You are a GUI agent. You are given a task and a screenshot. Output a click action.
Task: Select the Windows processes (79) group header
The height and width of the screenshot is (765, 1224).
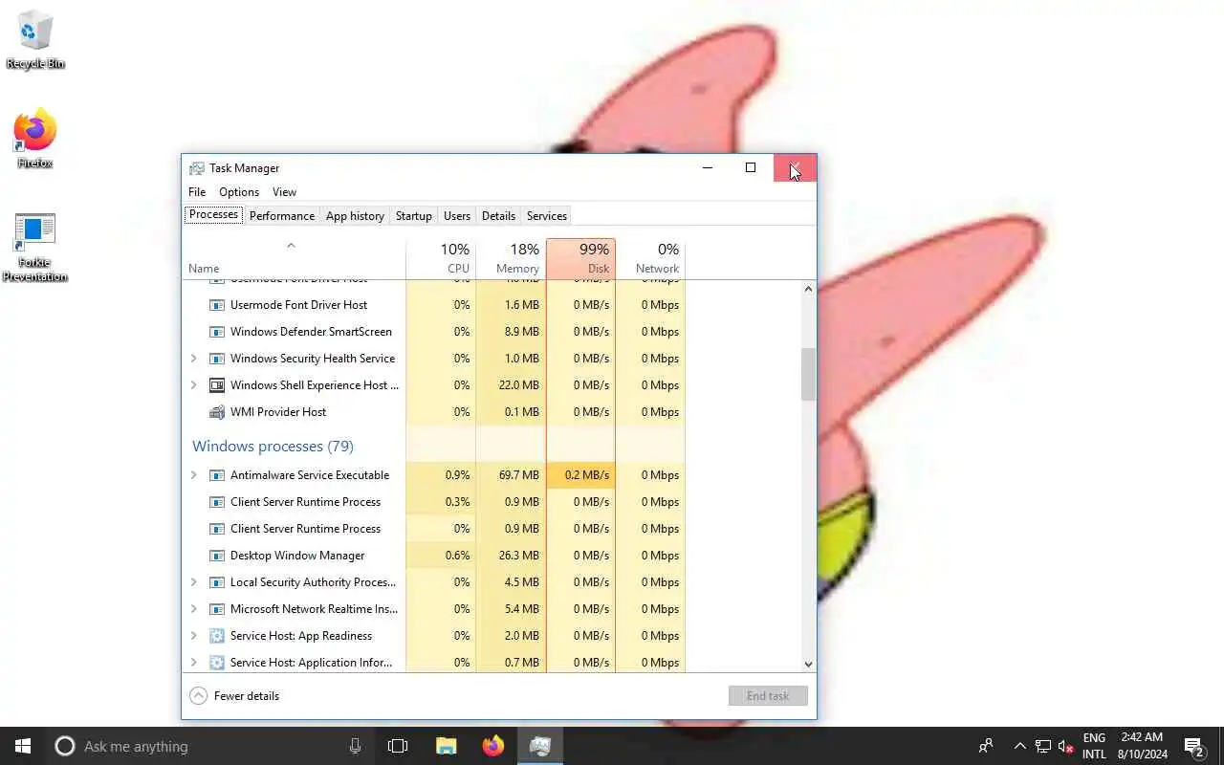point(273,447)
